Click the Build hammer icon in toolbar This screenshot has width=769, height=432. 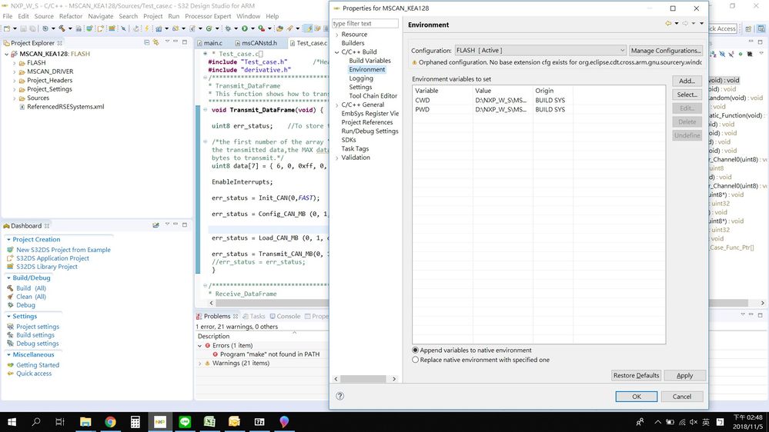coord(62,28)
